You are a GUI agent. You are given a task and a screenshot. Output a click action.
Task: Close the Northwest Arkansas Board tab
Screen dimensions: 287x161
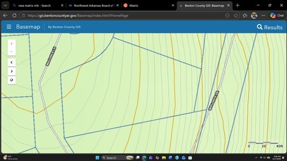[x=117, y=6]
